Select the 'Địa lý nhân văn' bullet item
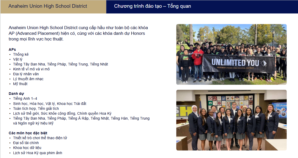The image size is (298, 158). (26, 74)
